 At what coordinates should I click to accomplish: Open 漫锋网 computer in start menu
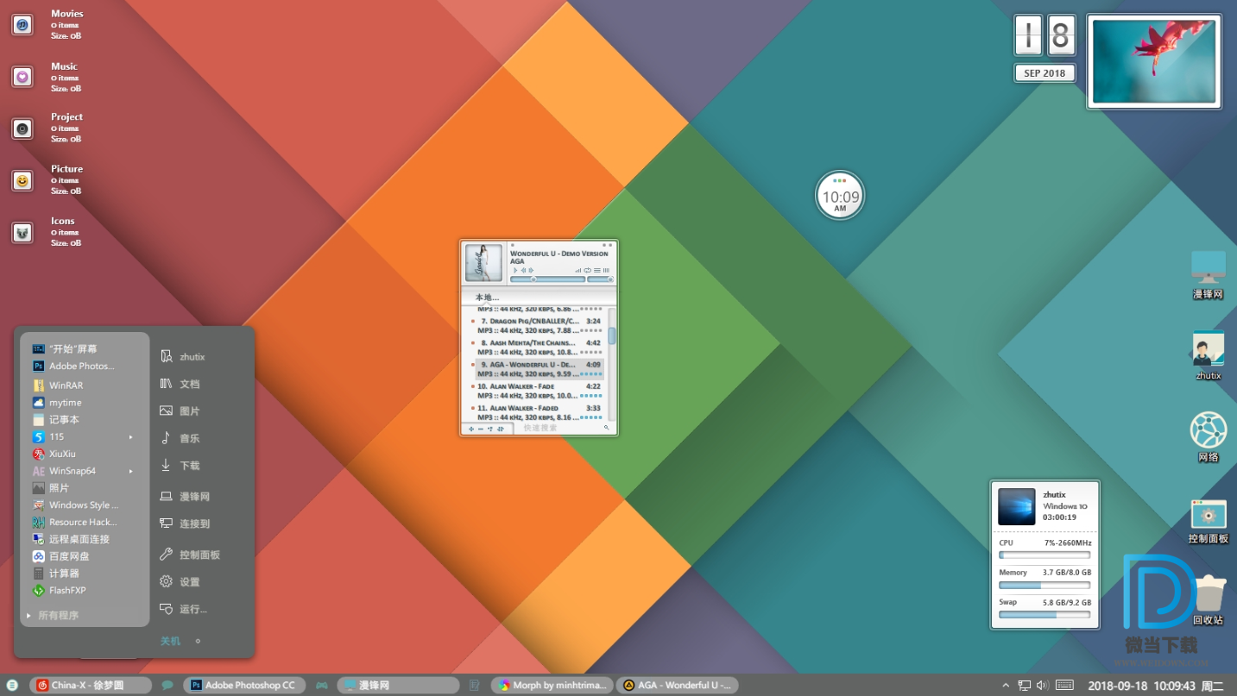[185, 497]
